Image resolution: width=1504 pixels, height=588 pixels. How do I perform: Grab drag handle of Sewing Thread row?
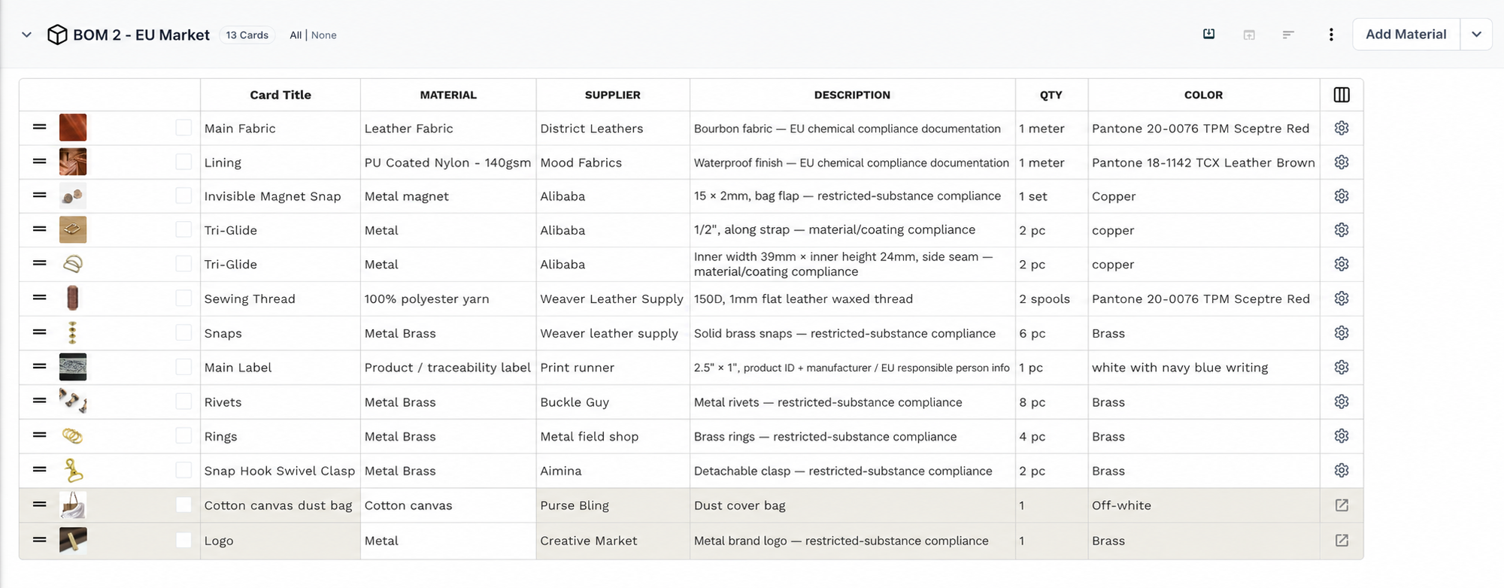point(40,298)
